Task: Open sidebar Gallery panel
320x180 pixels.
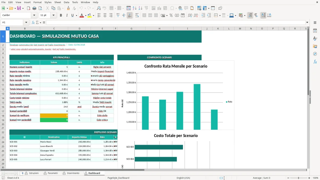Action: pyautogui.click(x=315, y=46)
